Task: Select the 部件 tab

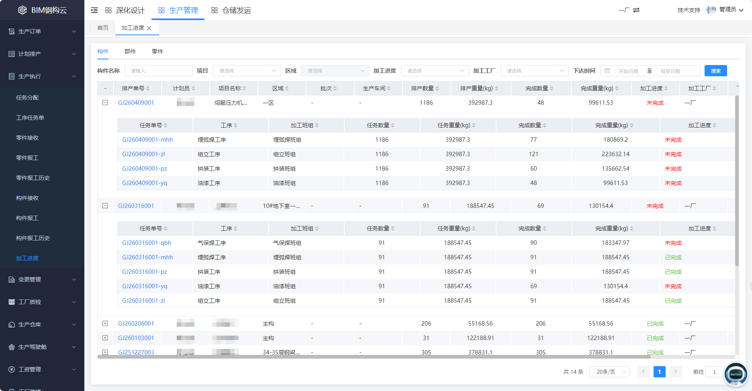Action: 130,51
